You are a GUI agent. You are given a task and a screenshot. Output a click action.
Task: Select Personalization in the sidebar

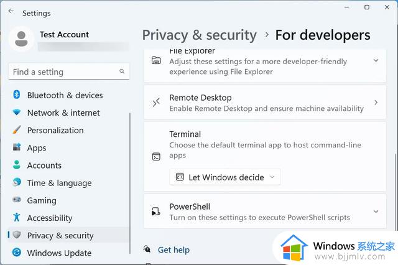(x=68, y=130)
